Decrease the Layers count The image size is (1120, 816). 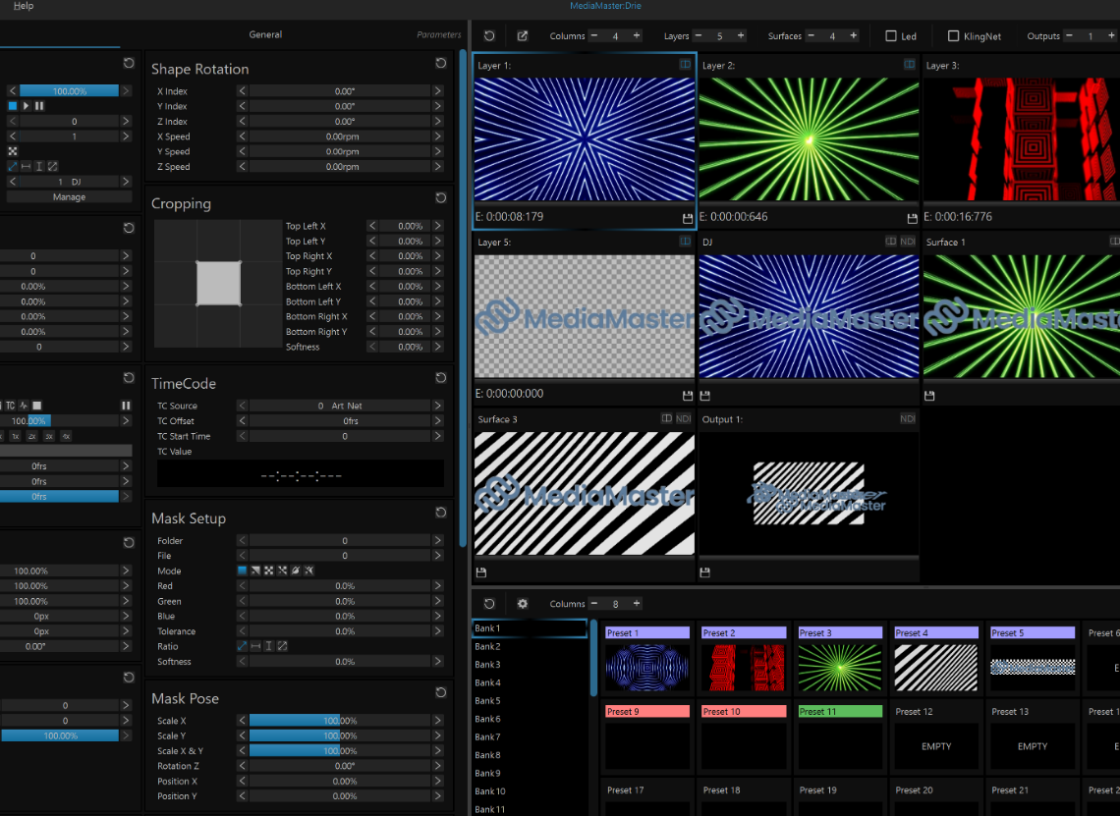[699, 35]
